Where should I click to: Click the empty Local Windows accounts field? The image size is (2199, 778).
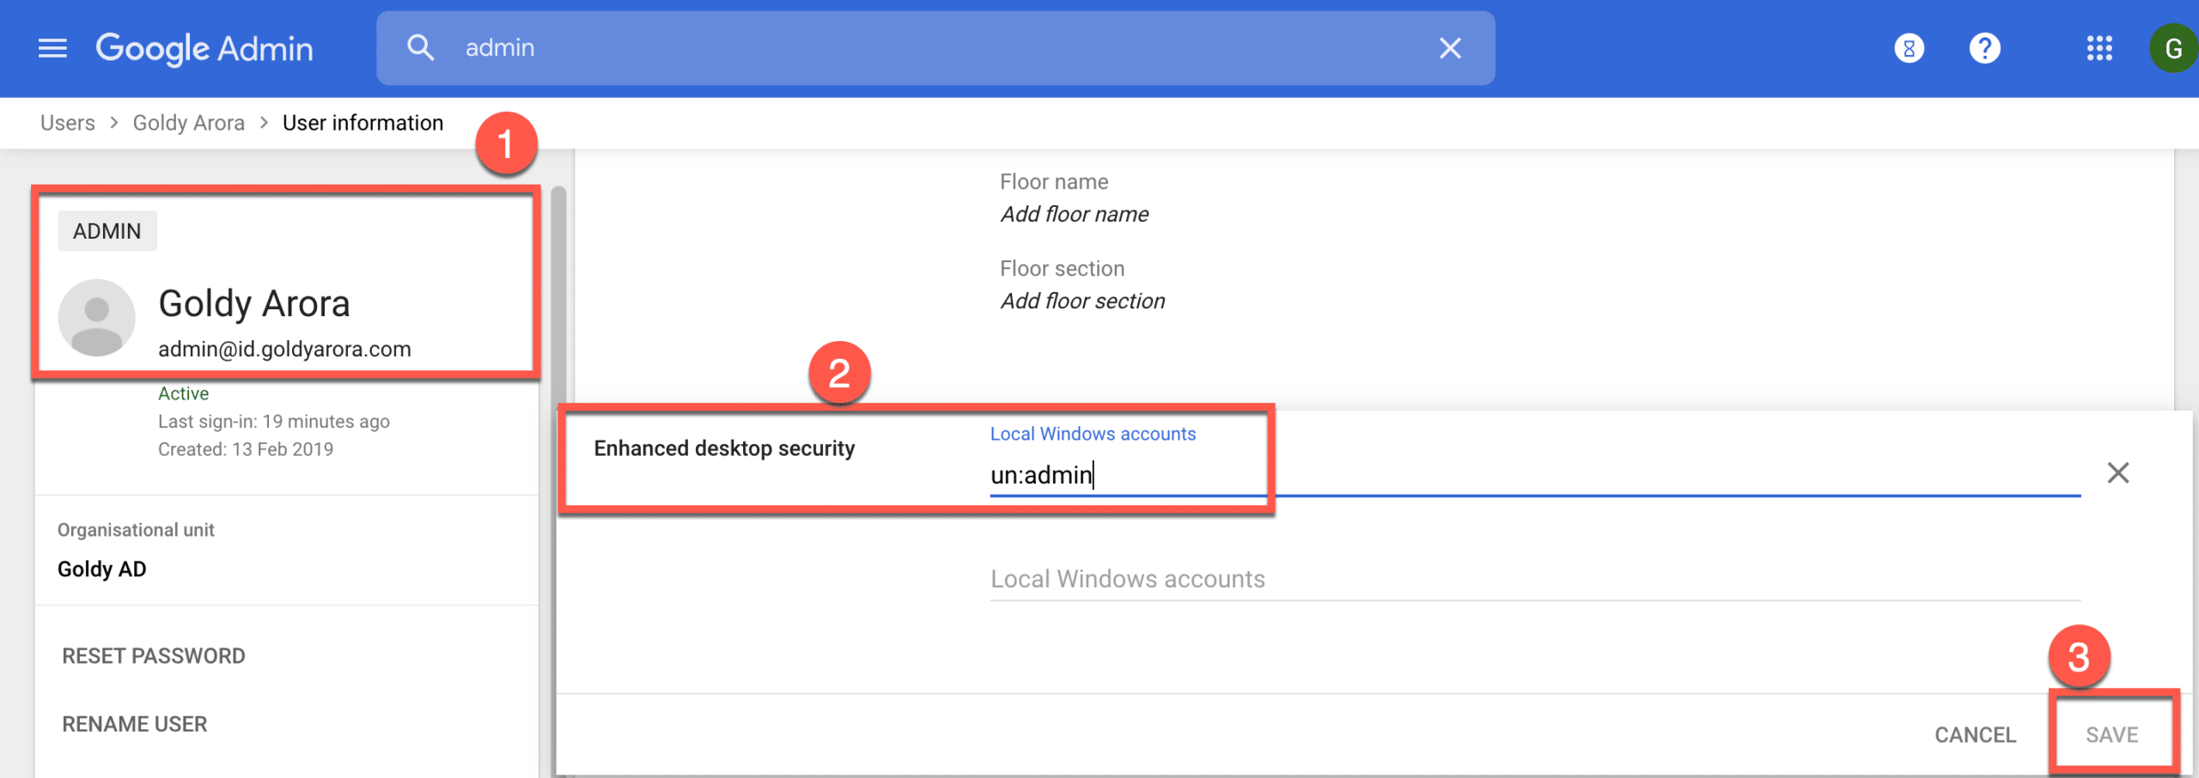pyautogui.click(x=1535, y=579)
